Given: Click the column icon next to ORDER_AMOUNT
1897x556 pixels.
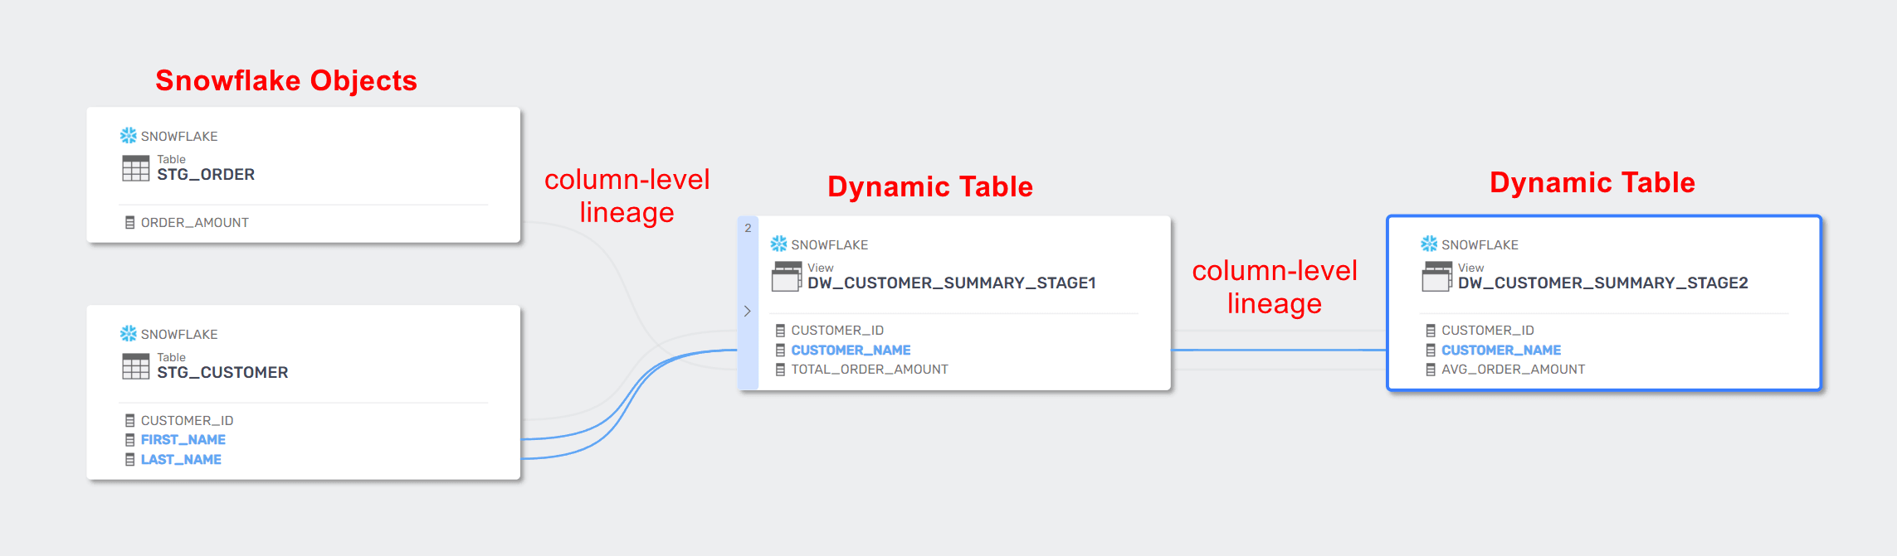Looking at the screenshot, I should tap(129, 223).
